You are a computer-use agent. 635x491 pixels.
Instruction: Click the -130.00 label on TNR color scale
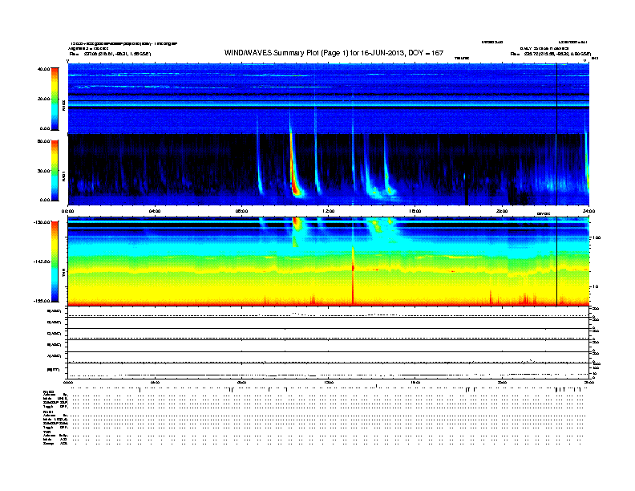[x=42, y=222]
